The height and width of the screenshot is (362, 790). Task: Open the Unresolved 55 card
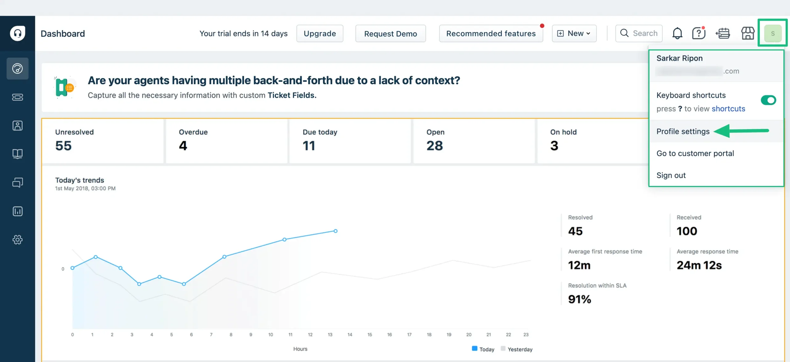point(103,141)
